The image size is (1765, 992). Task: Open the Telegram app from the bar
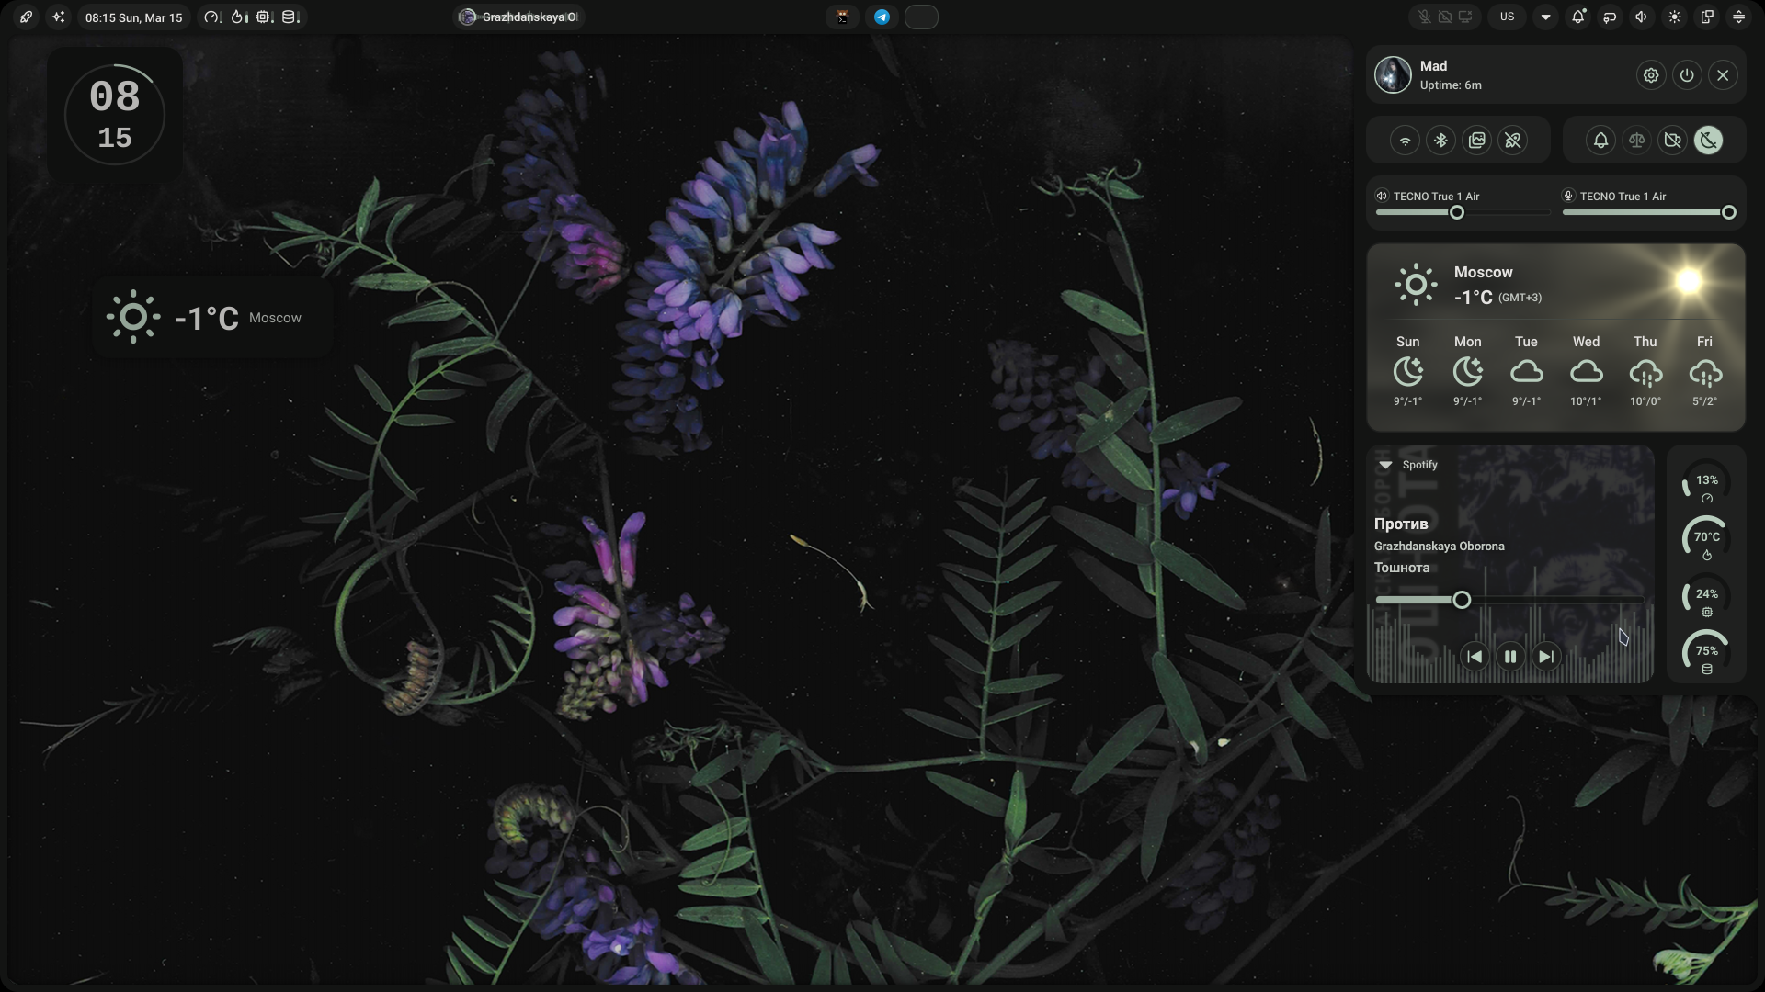pyautogui.click(x=882, y=17)
